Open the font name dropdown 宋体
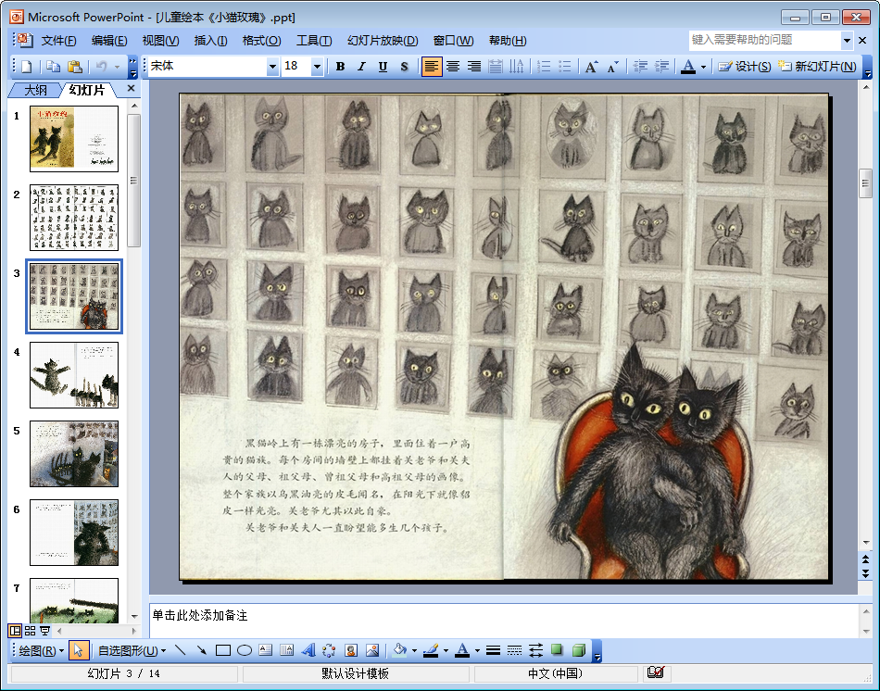Screen dimensions: 880x691 tap(272, 67)
